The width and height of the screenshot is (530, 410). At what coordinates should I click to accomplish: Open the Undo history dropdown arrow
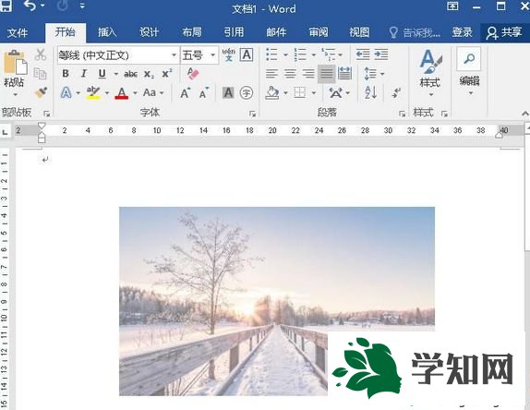point(42,6)
